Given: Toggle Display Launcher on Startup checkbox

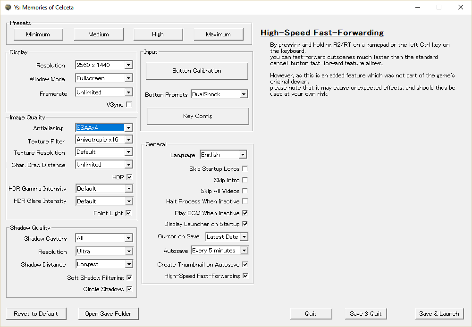Looking at the screenshot, I should pyautogui.click(x=245, y=224).
